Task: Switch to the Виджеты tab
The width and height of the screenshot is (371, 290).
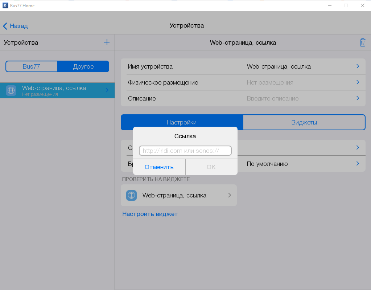Action: [304, 122]
